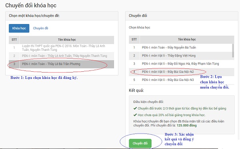
Task: Select Vật lí - thầy Đỗ Ngọc Hà row
Action: 181,64
